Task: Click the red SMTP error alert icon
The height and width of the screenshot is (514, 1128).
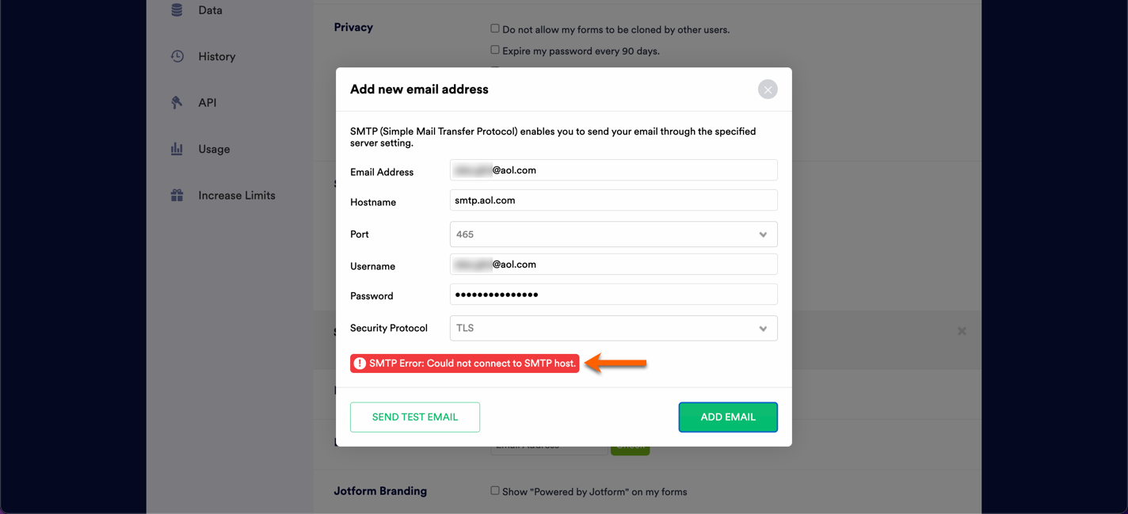Action: (360, 364)
